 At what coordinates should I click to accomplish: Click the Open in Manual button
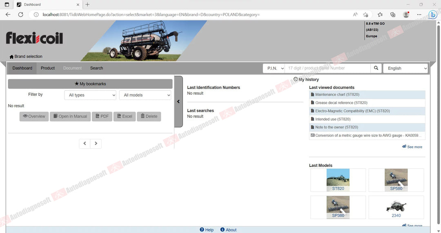coord(70,116)
